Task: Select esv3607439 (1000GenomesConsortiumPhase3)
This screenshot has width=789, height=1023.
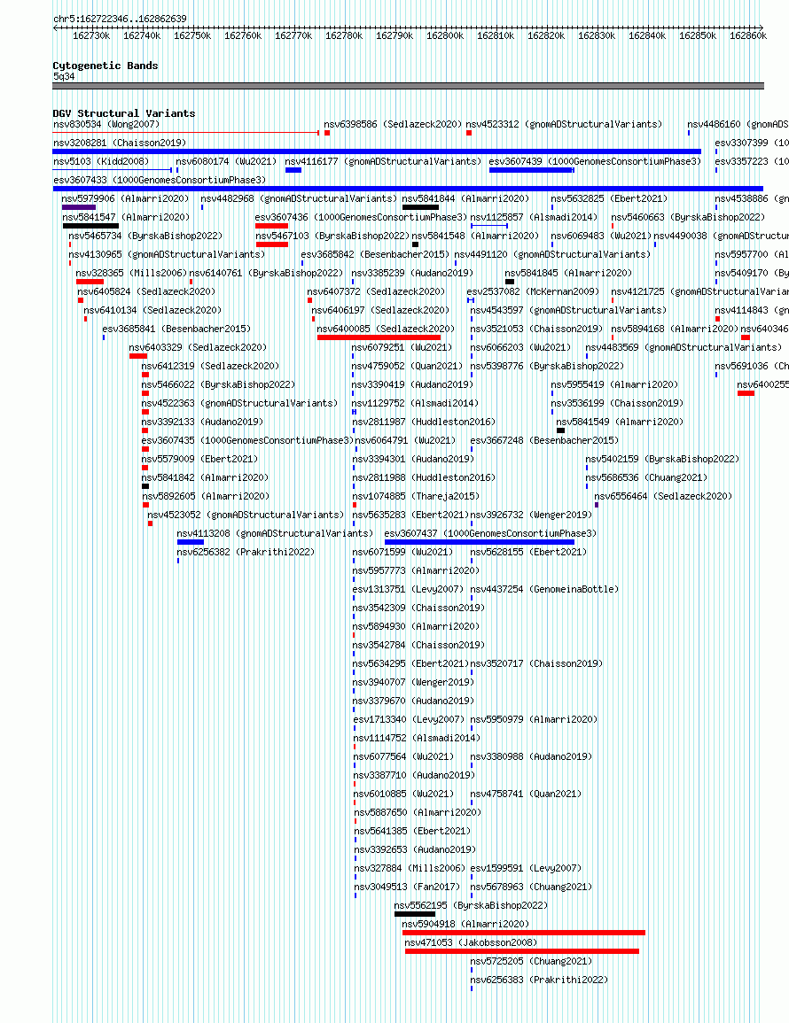Action: click(595, 161)
